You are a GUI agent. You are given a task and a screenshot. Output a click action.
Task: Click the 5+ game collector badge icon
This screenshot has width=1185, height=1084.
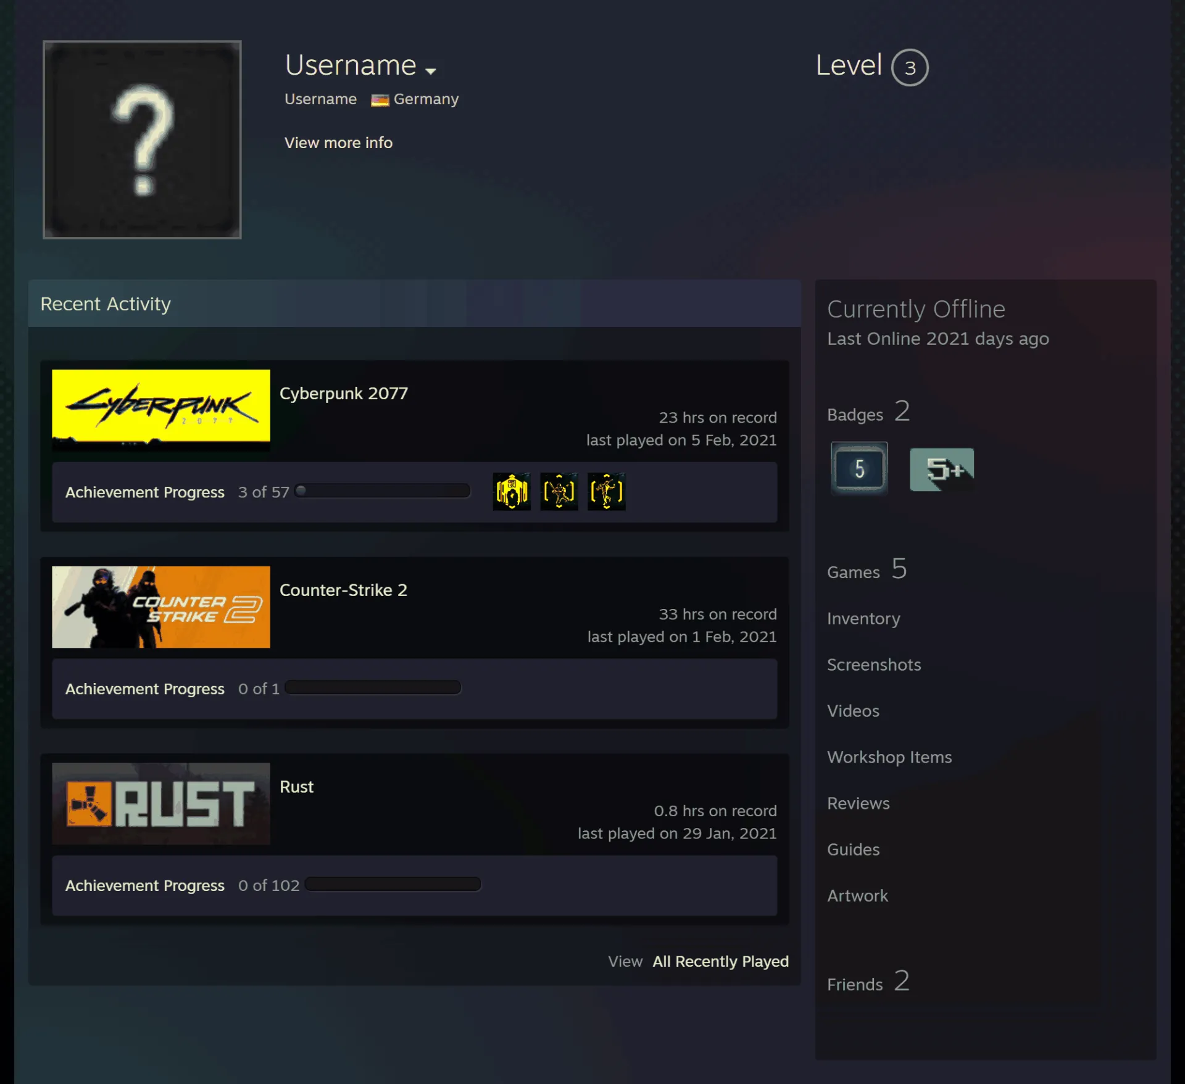[942, 470]
